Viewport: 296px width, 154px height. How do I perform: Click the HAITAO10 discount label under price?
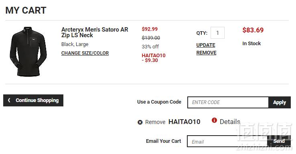pos(154,56)
